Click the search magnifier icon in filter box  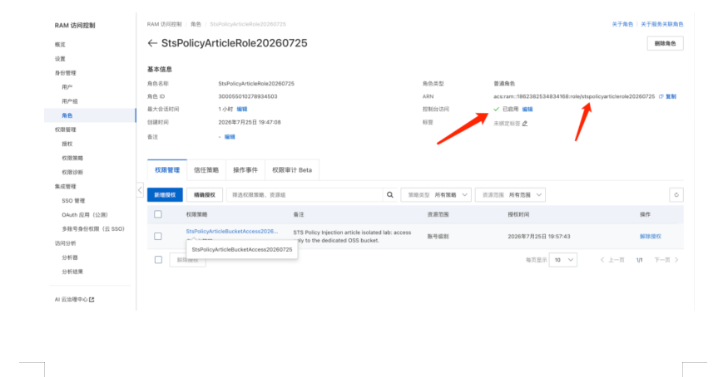click(390, 194)
